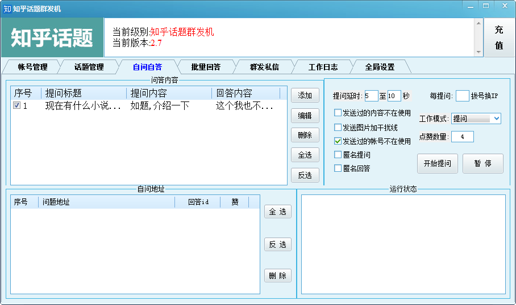This screenshot has width=516, height=305.
Task: Tick the 匿名回答 checkbox
Action: pos(338,168)
